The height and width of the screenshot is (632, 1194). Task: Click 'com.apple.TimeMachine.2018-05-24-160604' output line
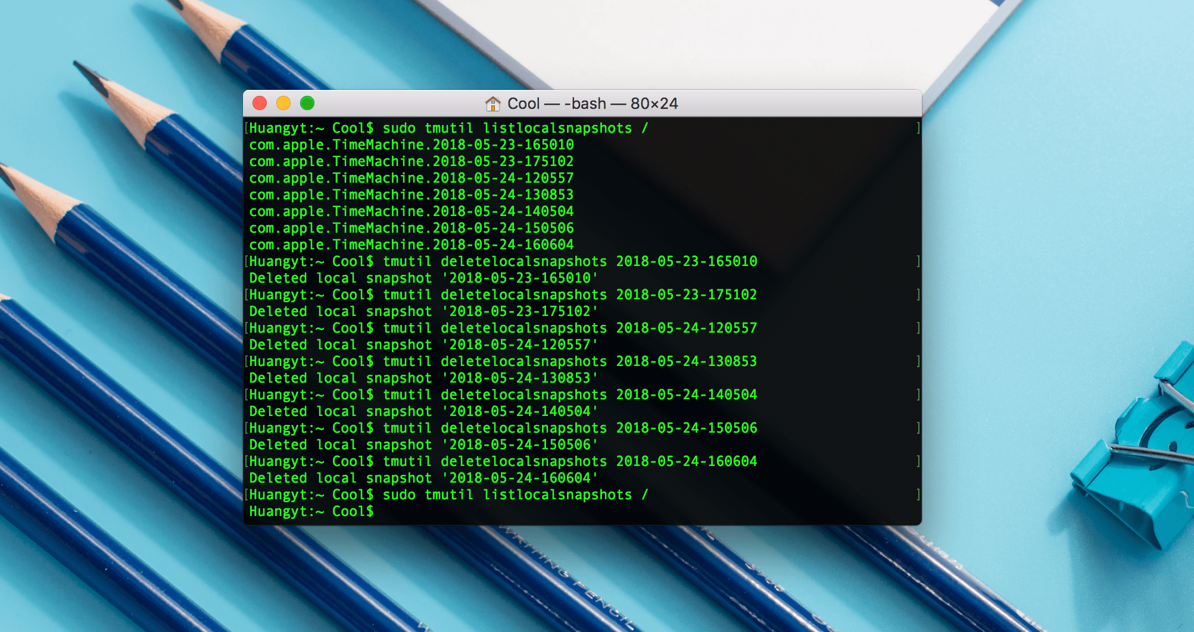click(x=411, y=245)
